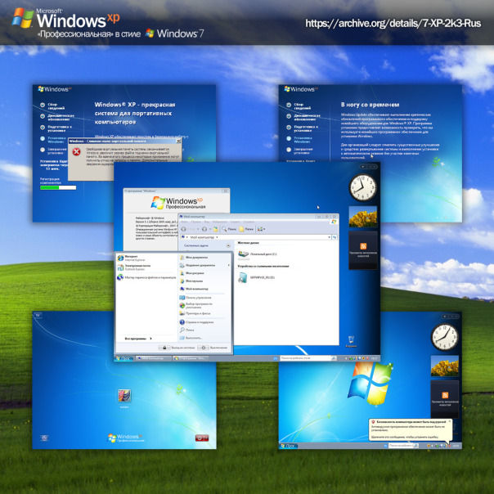Click Back arrow in Мой компьютер window
Viewport: 494px width, 494px height.
tap(184, 229)
